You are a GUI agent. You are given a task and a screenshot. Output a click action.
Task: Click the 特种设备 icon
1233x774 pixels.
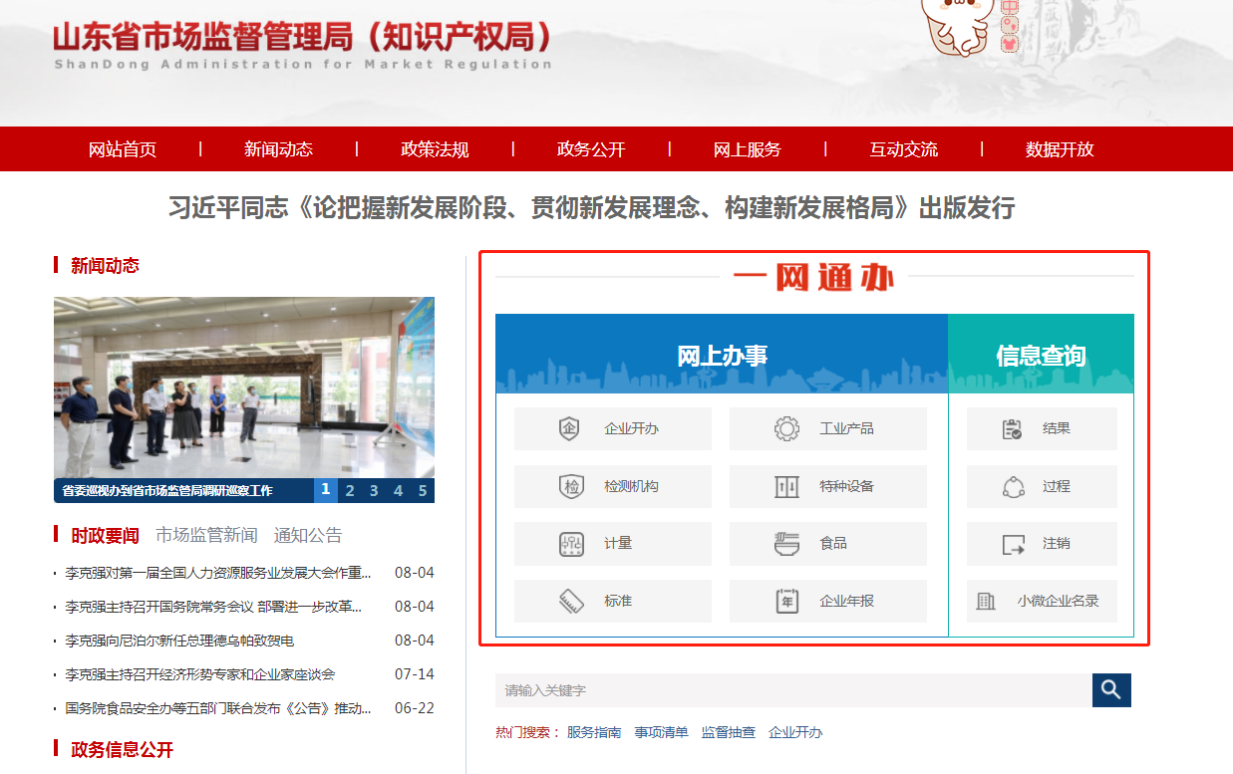[x=786, y=487]
